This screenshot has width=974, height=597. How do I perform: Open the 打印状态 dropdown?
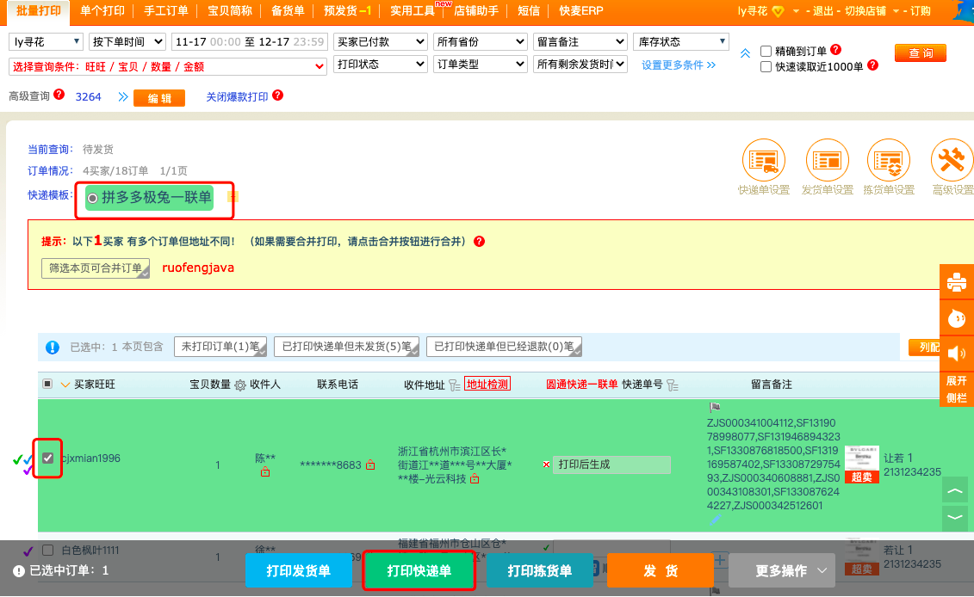click(380, 64)
